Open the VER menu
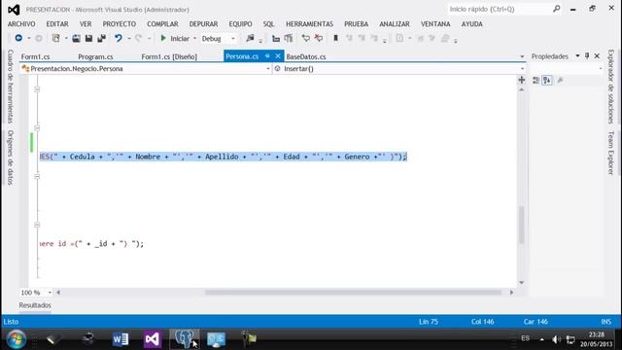This screenshot has height=350, width=622. click(86, 24)
